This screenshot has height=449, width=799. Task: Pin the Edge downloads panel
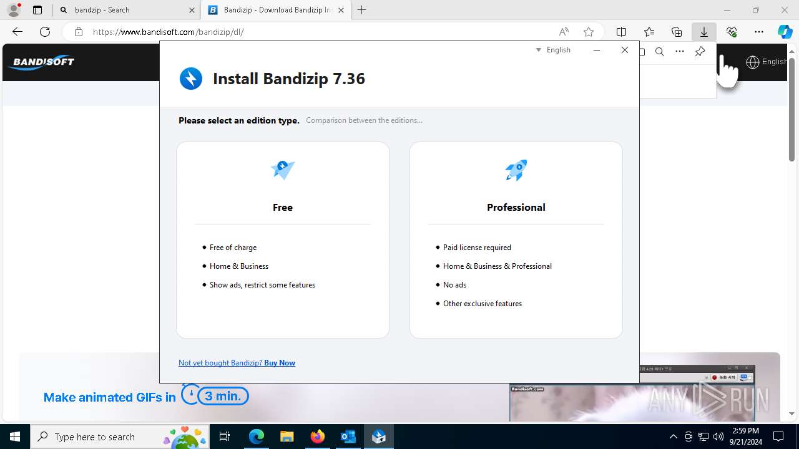coord(700,52)
